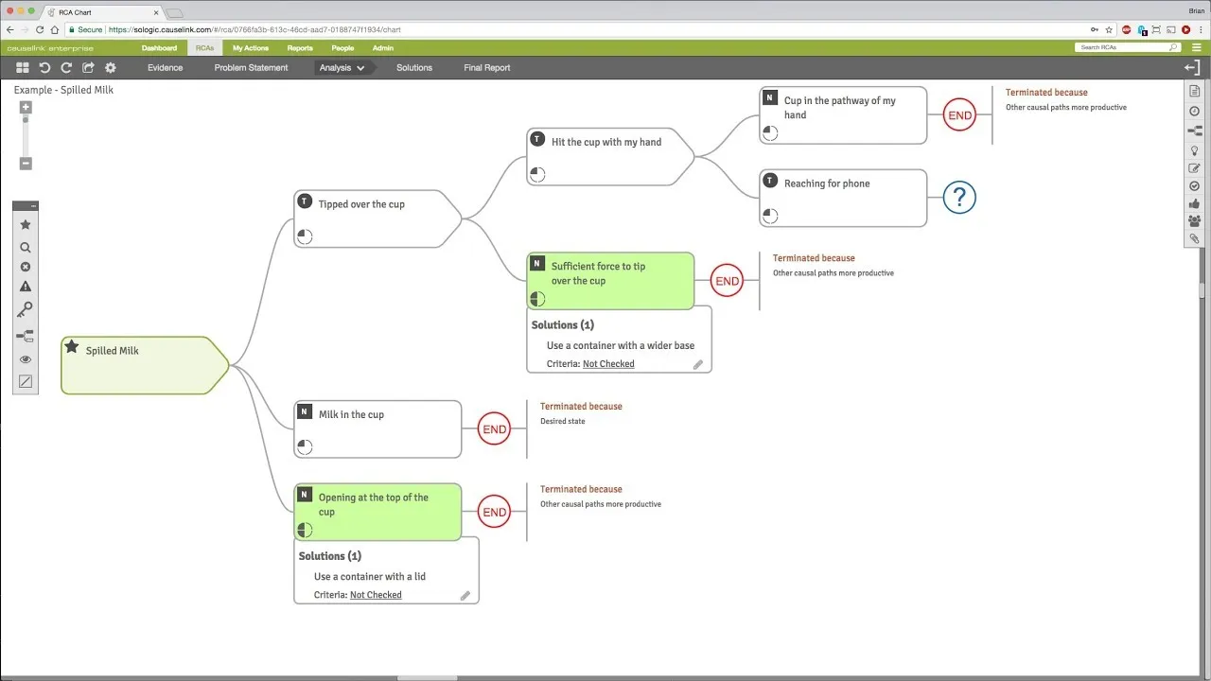Collapse the left tool palette via its header bar
1211x681 pixels.
[26, 205]
